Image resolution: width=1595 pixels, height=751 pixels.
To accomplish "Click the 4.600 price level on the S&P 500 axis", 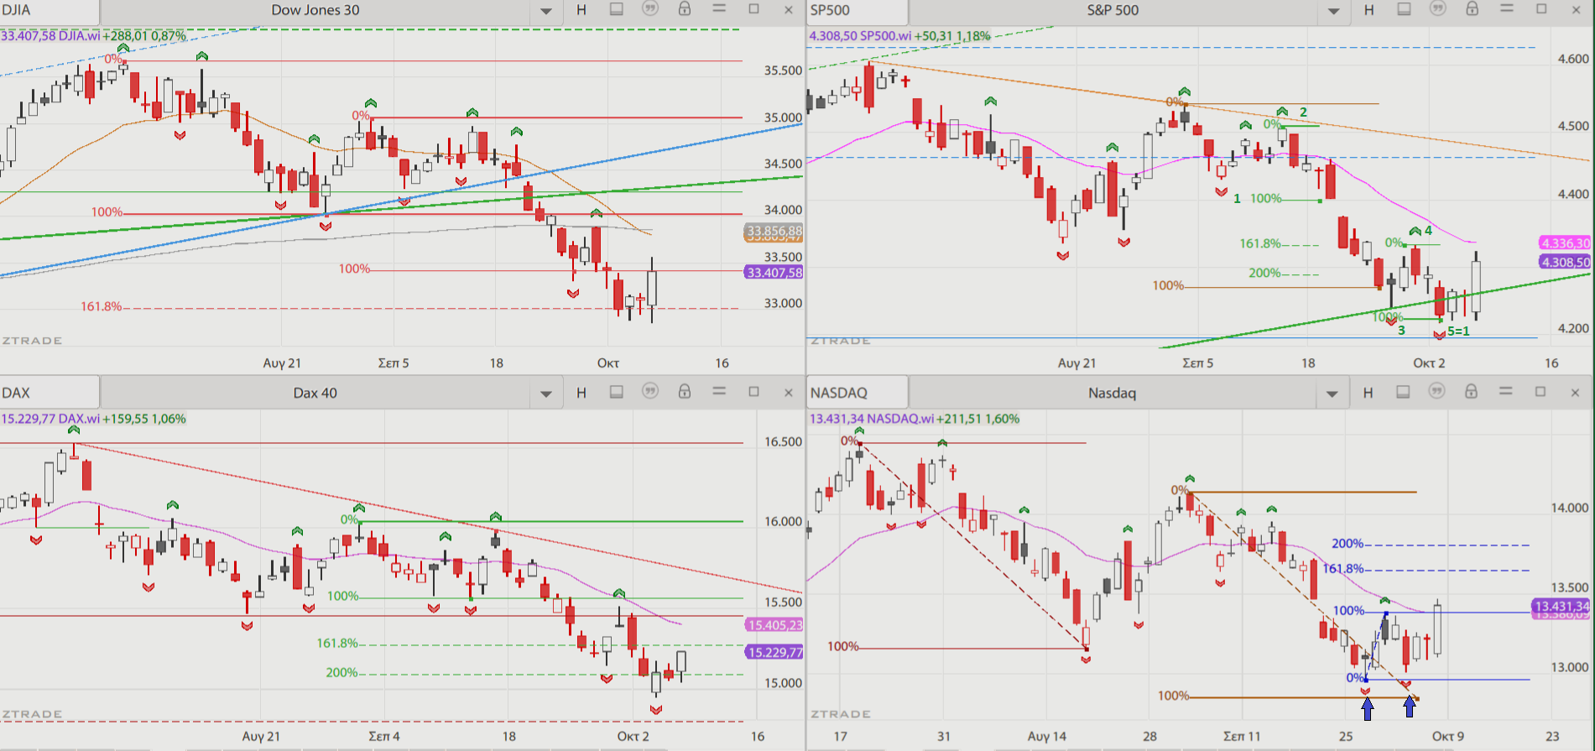I will pyautogui.click(x=1573, y=59).
